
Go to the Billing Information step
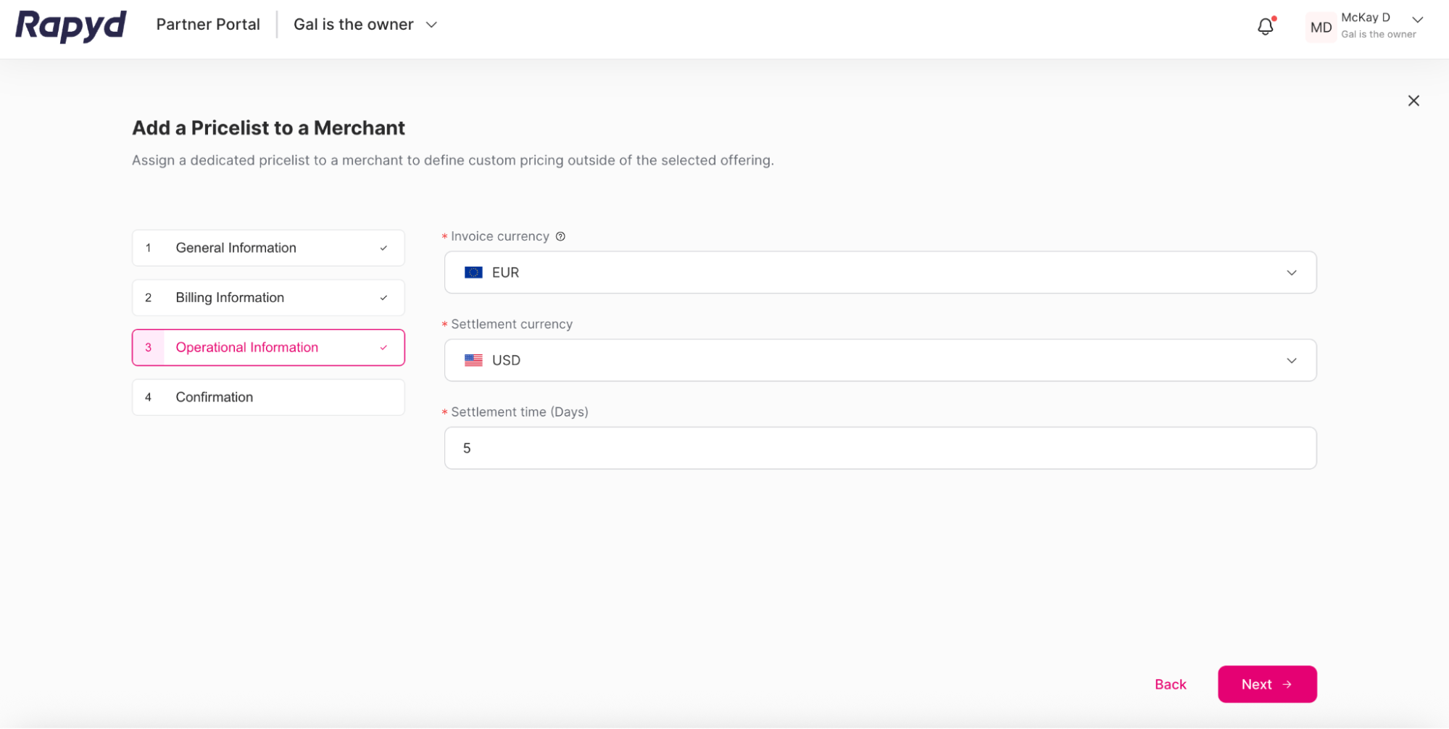tap(229, 297)
